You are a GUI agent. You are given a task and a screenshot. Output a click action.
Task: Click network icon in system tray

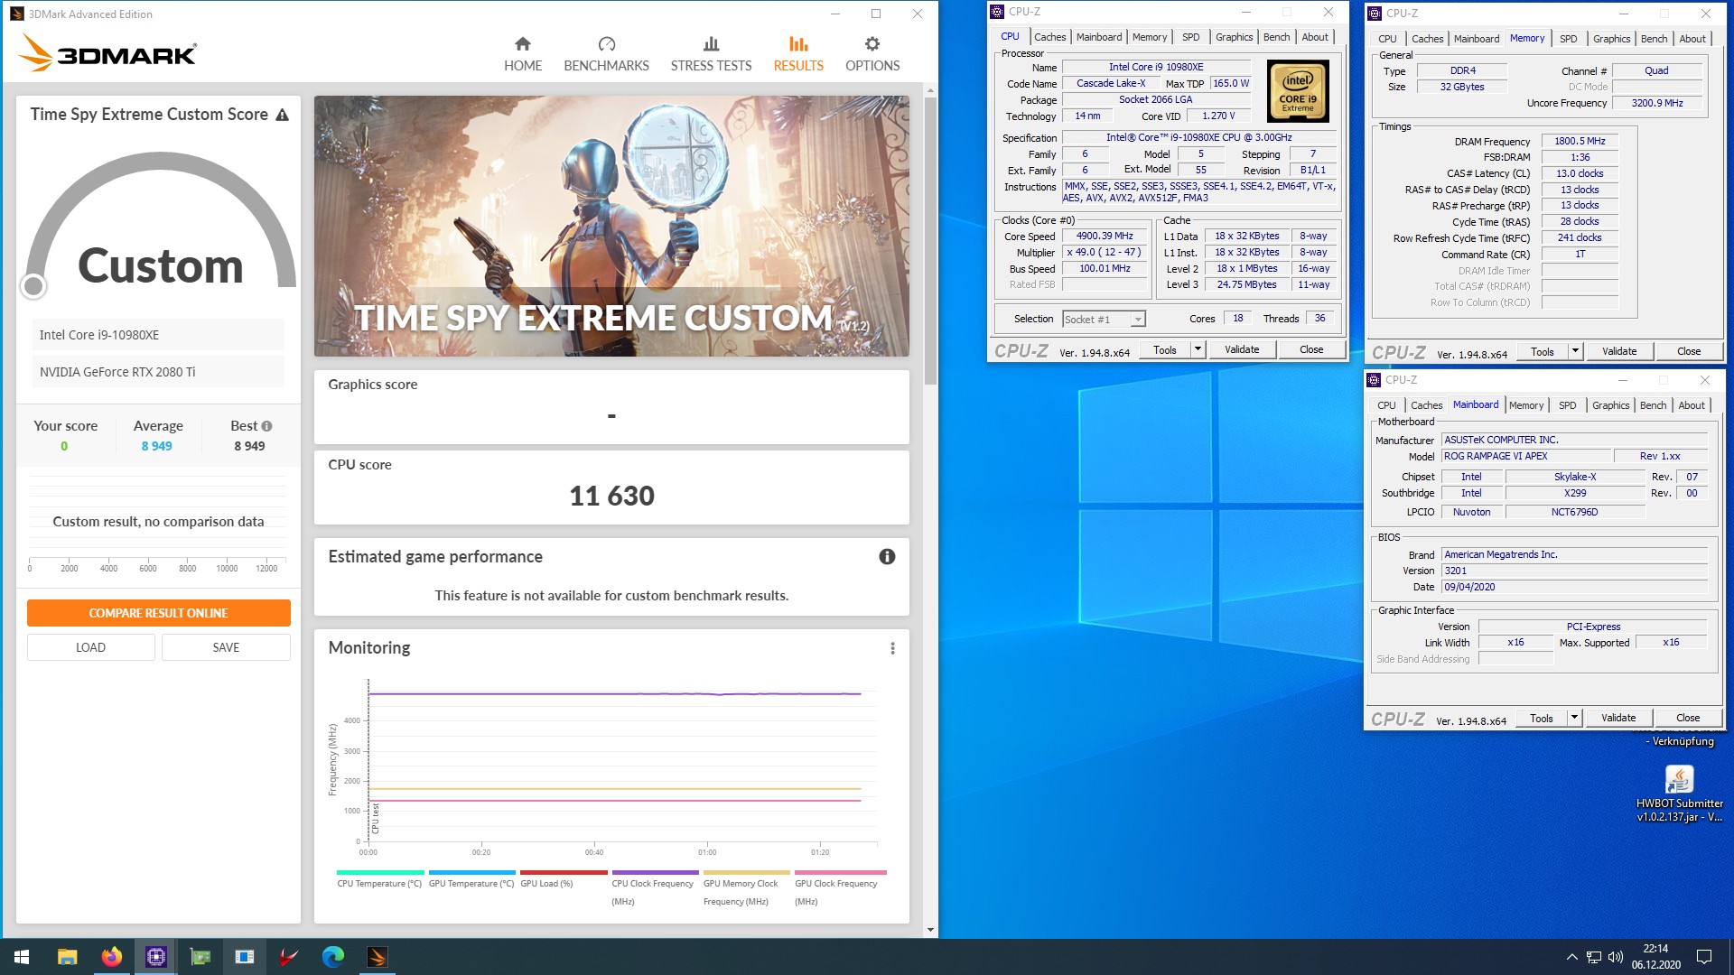point(1594,957)
